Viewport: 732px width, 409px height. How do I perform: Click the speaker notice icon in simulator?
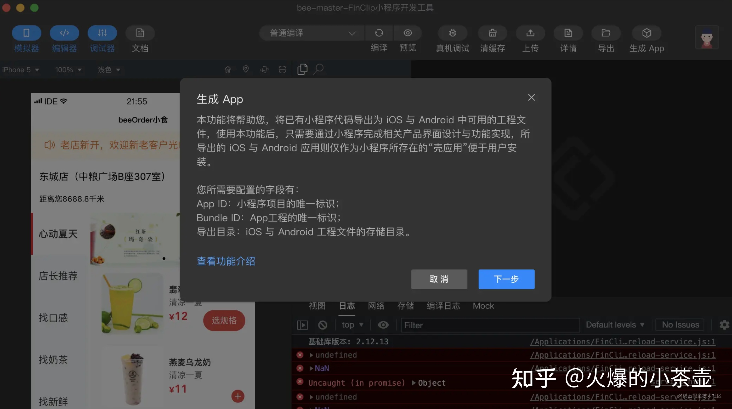49,145
